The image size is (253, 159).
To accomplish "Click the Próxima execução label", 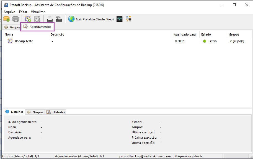I will coord(144,138).
